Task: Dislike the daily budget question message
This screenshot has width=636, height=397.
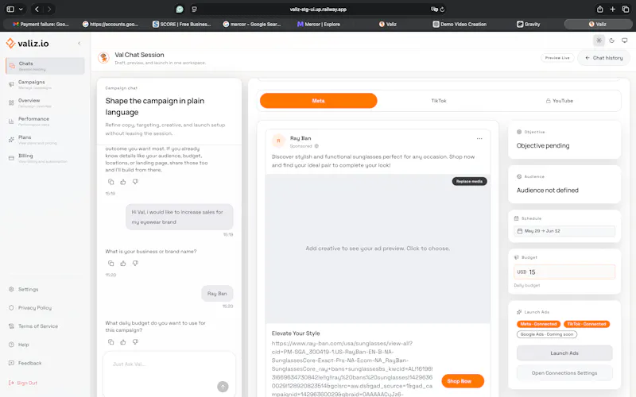Action: pyautogui.click(x=135, y=342)
